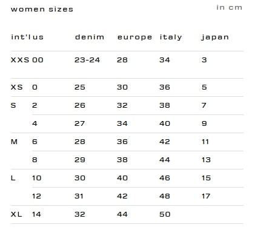Click the 'europe' column header
This screenshot has width=272, height=233.
click(x=134, y=38)
